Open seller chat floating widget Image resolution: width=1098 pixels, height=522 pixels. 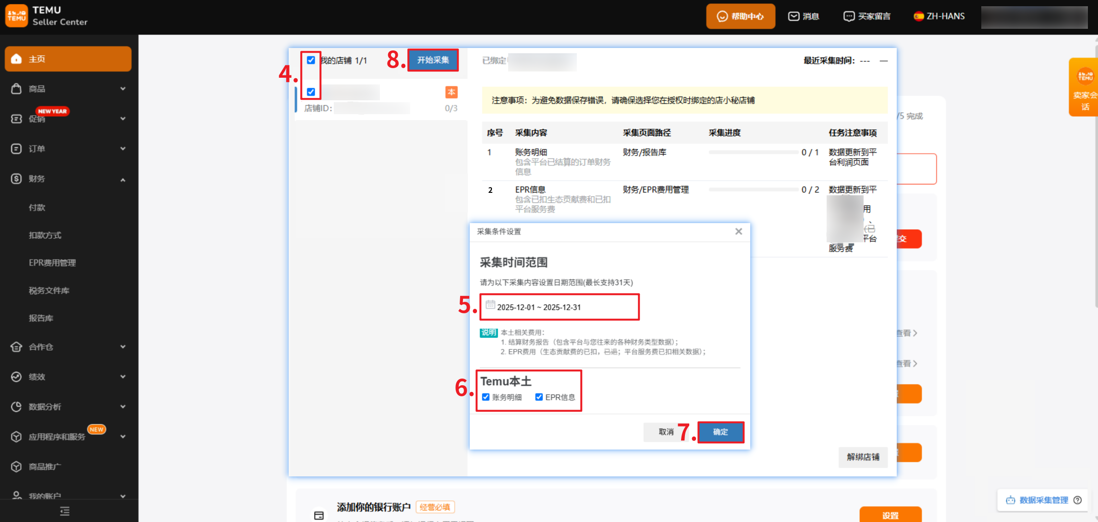tap(1085, 88)
